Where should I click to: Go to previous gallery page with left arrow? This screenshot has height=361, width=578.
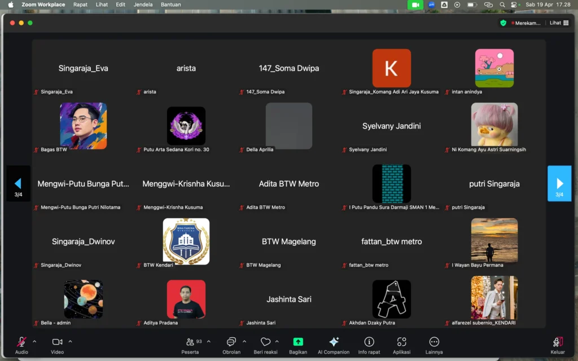click(x=18, y=183)
